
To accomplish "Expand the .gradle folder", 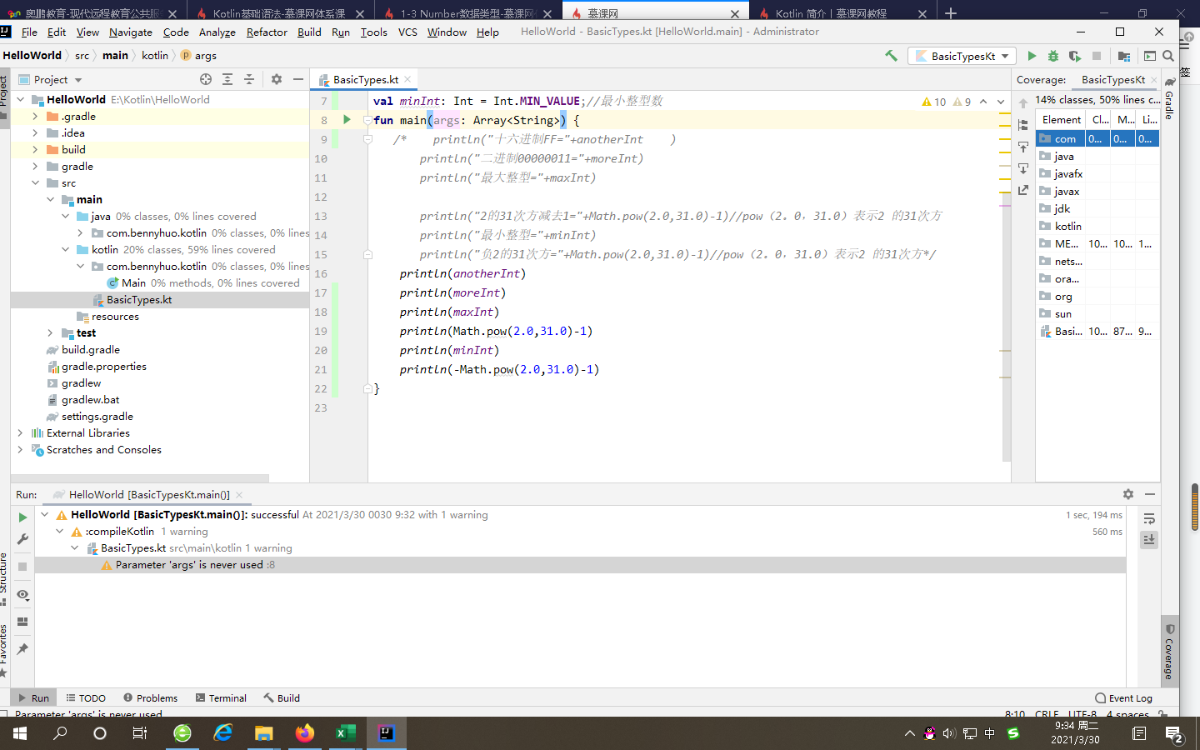I will click(35, 117).
